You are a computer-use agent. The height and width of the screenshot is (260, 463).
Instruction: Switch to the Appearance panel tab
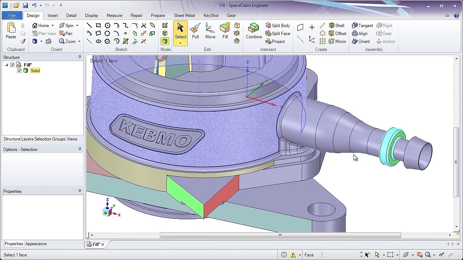(x=36, y=244)
